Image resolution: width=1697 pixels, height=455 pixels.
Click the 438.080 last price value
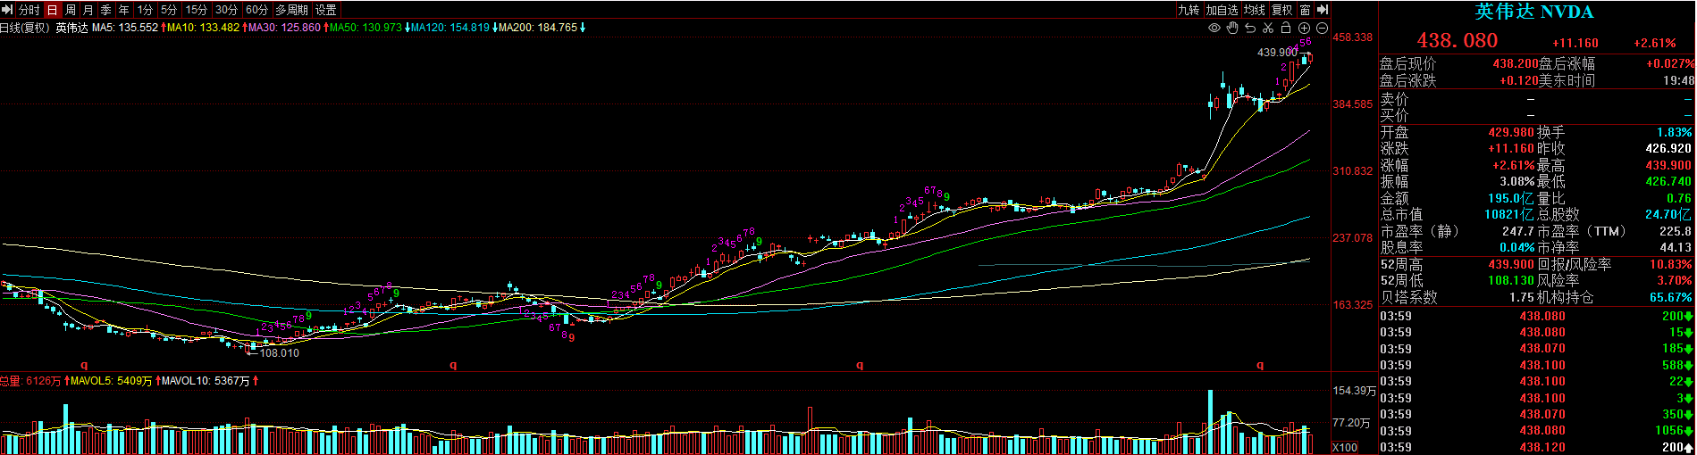tap(1458, 40)
